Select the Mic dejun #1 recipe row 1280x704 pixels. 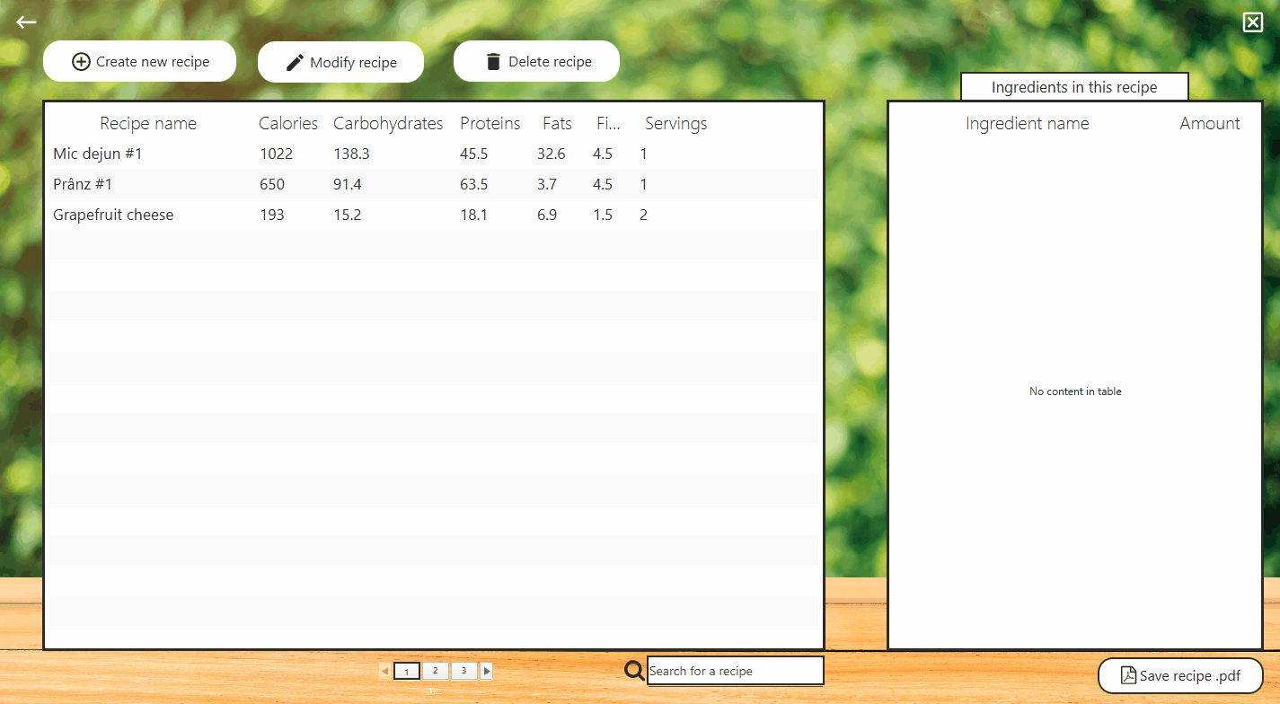(434, 154)
